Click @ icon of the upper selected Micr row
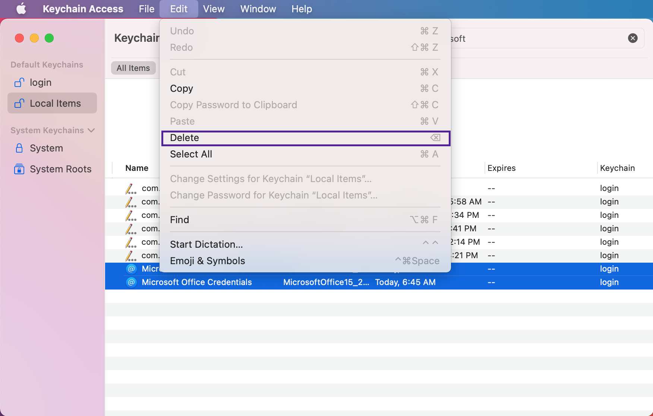This screenshot has height=416, width=653. 131,269
